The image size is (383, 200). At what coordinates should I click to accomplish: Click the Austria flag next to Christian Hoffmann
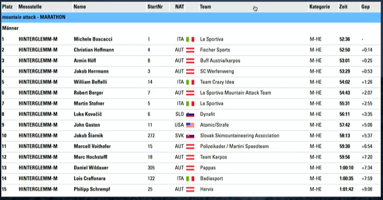point(190,50)
